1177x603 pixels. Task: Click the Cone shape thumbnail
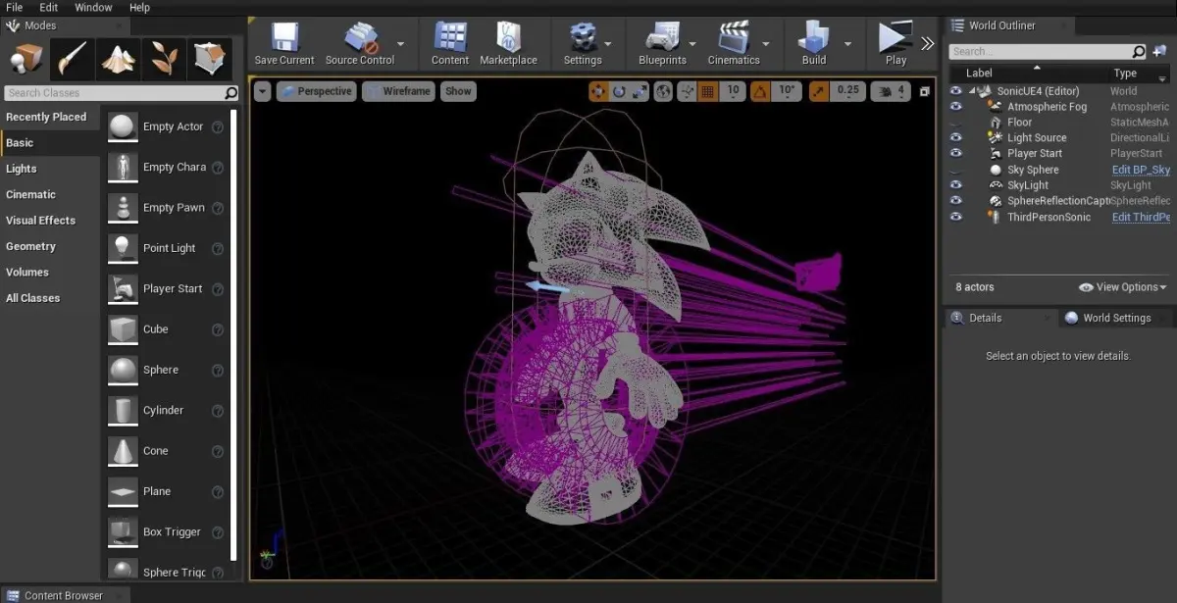point(123,451)
